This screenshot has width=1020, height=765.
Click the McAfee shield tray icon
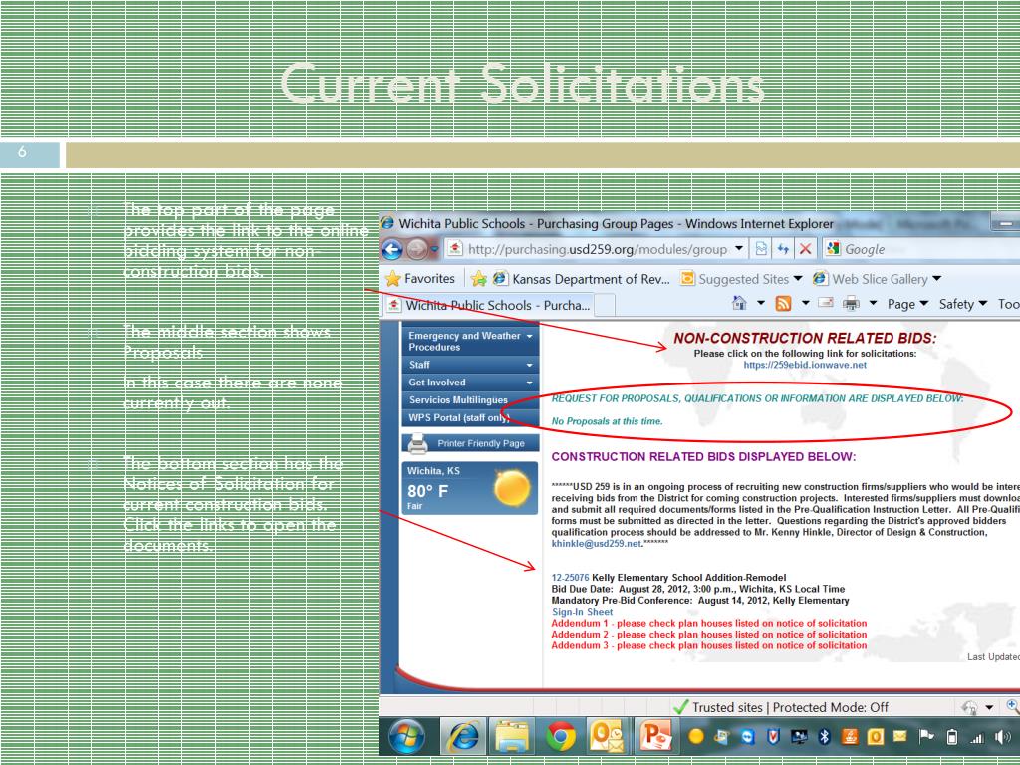point(773,736)
